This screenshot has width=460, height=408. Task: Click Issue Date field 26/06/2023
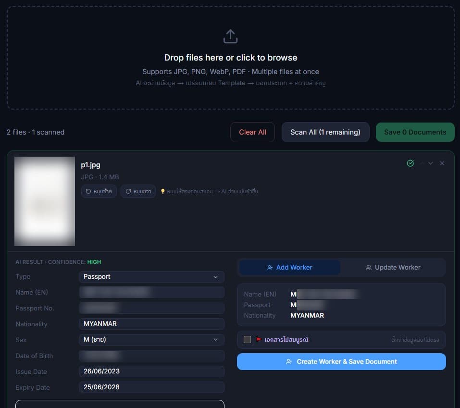[152, 371]
